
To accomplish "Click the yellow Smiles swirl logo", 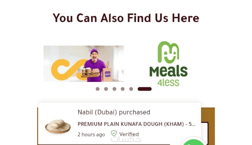I will pos(67,69).
